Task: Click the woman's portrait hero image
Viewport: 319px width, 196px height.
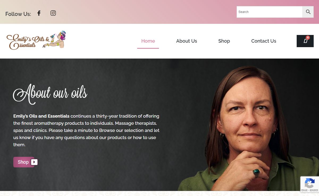Action: (249, 127)
